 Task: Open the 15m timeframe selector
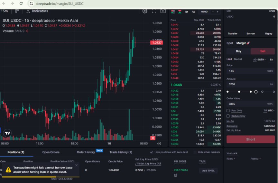(5, 11)
